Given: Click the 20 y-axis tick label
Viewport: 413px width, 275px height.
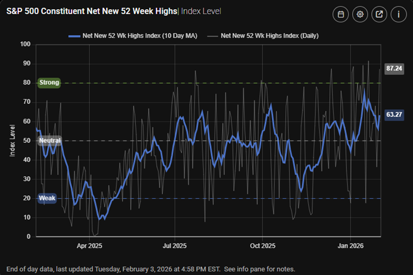Looking at the screenshot, I should click(27, 198).
